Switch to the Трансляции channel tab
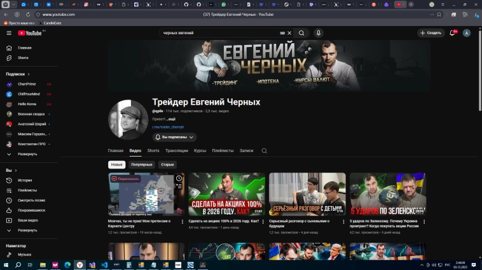 click(176, 151)
